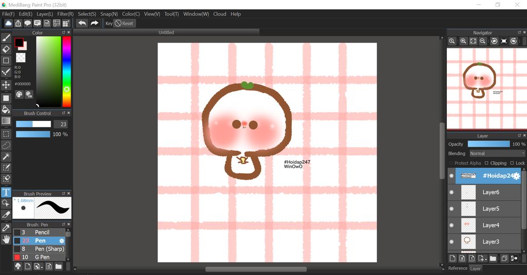Float the Layer panel
Viewport: 527px width, 275px height.
(519, 135)
